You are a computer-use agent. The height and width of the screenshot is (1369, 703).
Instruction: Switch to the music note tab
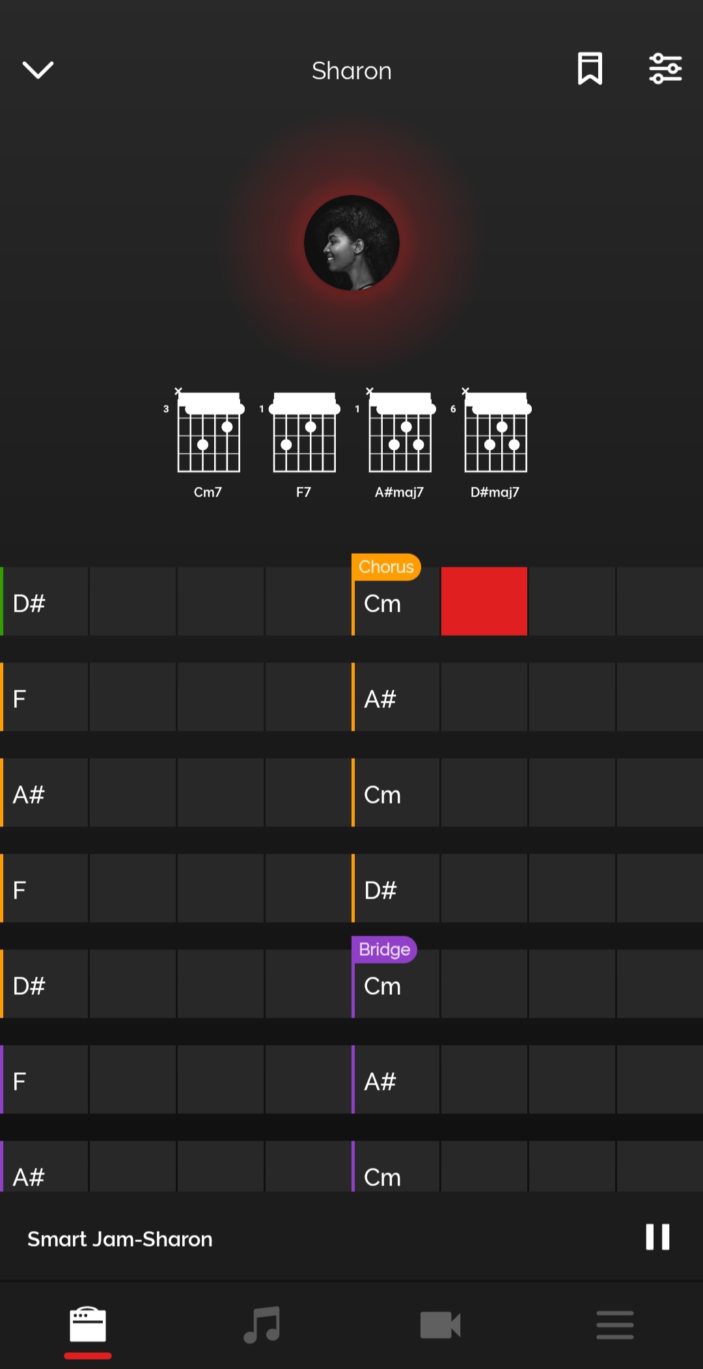click(x=262, y=1325)
